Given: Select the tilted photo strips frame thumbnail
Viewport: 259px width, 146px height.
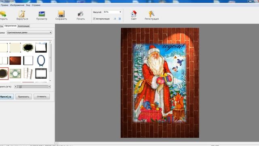Looking at the screenshot, I should (28, 73).
